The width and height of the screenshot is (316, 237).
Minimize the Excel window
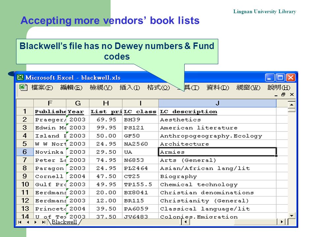coord(270,77)
